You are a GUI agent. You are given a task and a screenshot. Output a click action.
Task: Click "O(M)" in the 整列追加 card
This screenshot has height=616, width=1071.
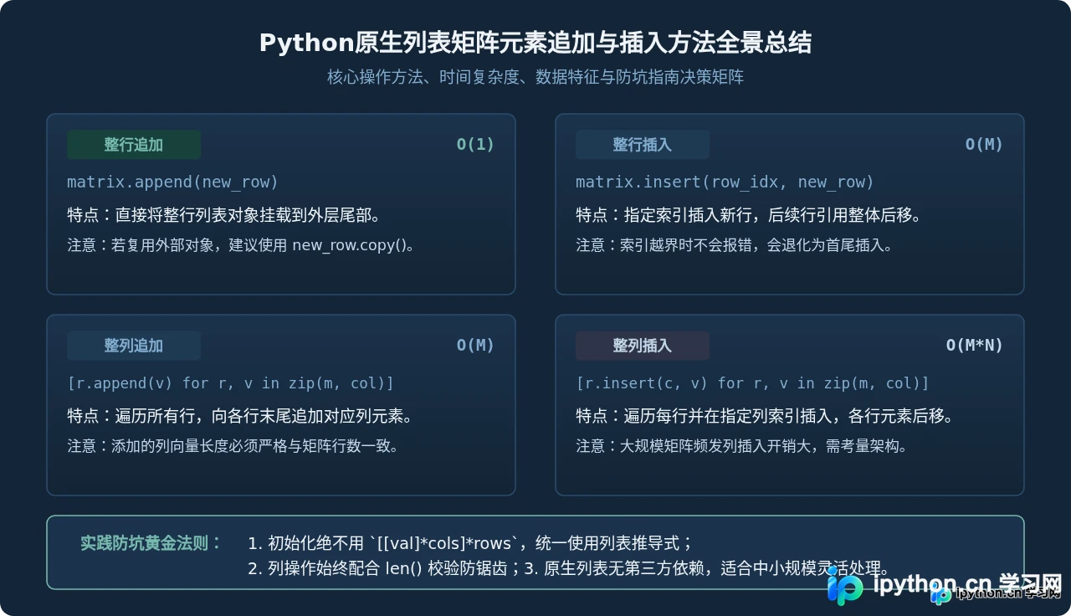(475, 346)
